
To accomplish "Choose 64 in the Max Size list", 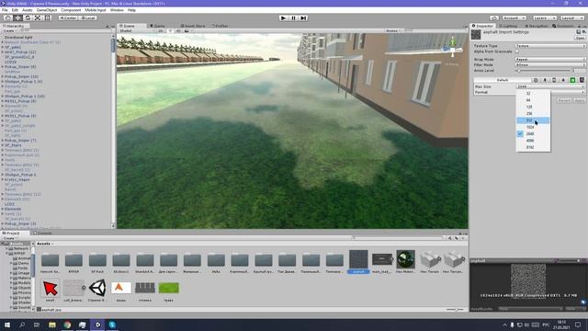I will 533,100.
